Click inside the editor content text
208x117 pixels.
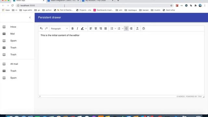[x=60, y=35]
